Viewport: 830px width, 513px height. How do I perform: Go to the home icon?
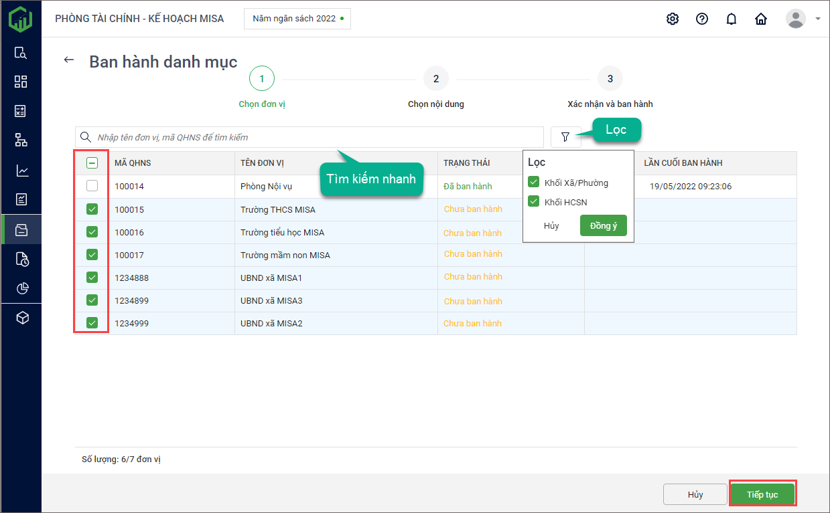[761, 19]
